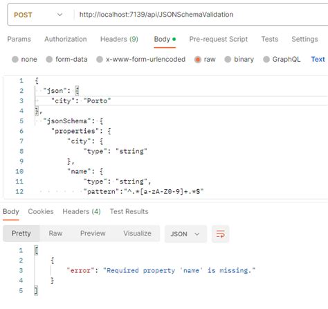Open the Authorization tab
This screenshot has height=309, width=328.
[66, 39]
